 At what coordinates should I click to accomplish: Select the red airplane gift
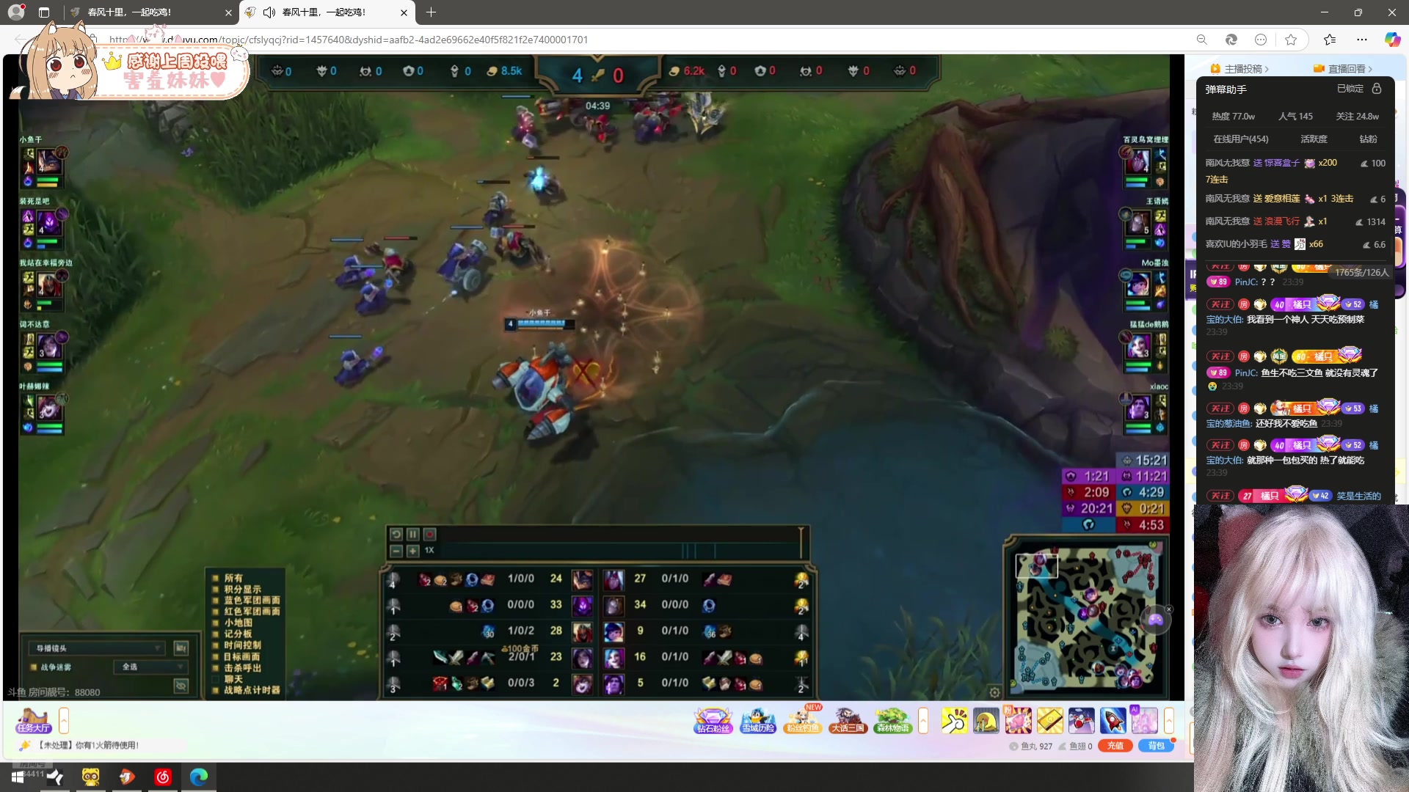point(1081,721)
